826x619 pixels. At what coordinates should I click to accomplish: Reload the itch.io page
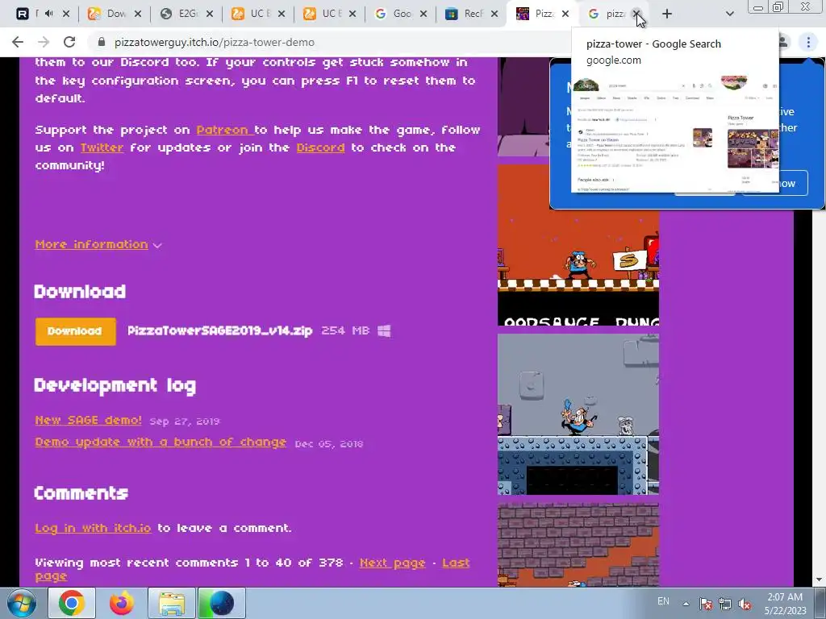point(69,42)
